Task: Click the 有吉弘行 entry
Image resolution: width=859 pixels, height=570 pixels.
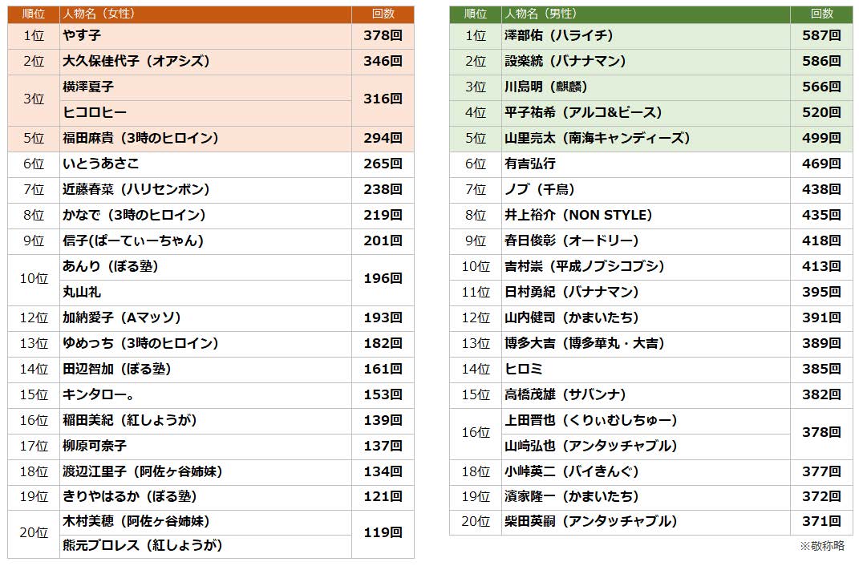Action: click(x=530, y=164)
